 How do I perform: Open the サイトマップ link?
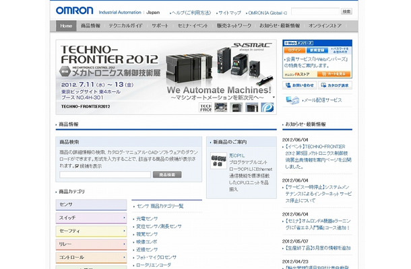coord(229,13)
